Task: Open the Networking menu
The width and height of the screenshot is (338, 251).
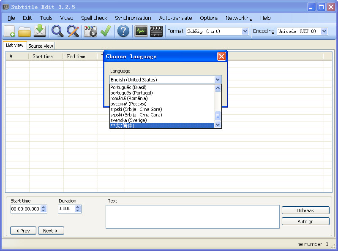Action: coord(239,18)
